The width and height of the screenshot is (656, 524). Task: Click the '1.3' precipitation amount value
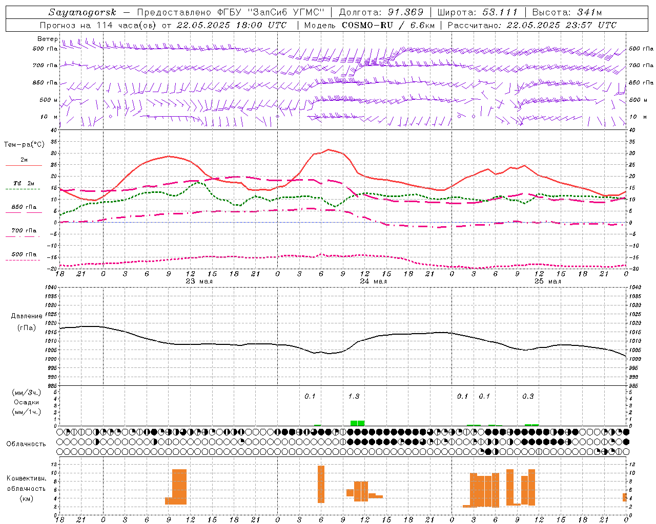[354, 397]
